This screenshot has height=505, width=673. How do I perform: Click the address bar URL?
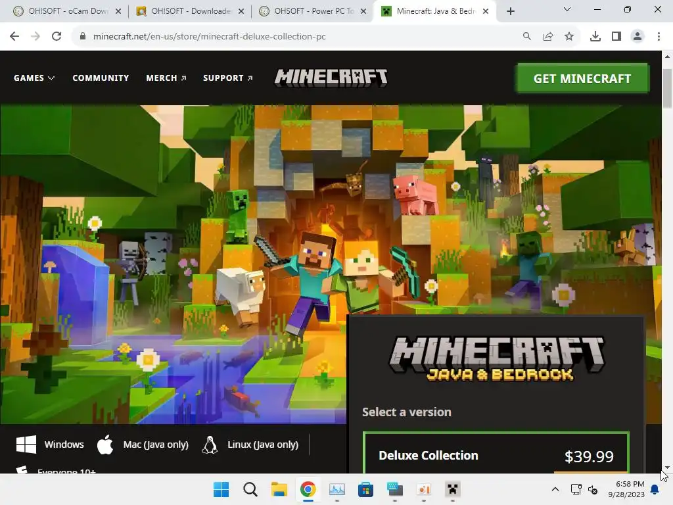[210, 37]
